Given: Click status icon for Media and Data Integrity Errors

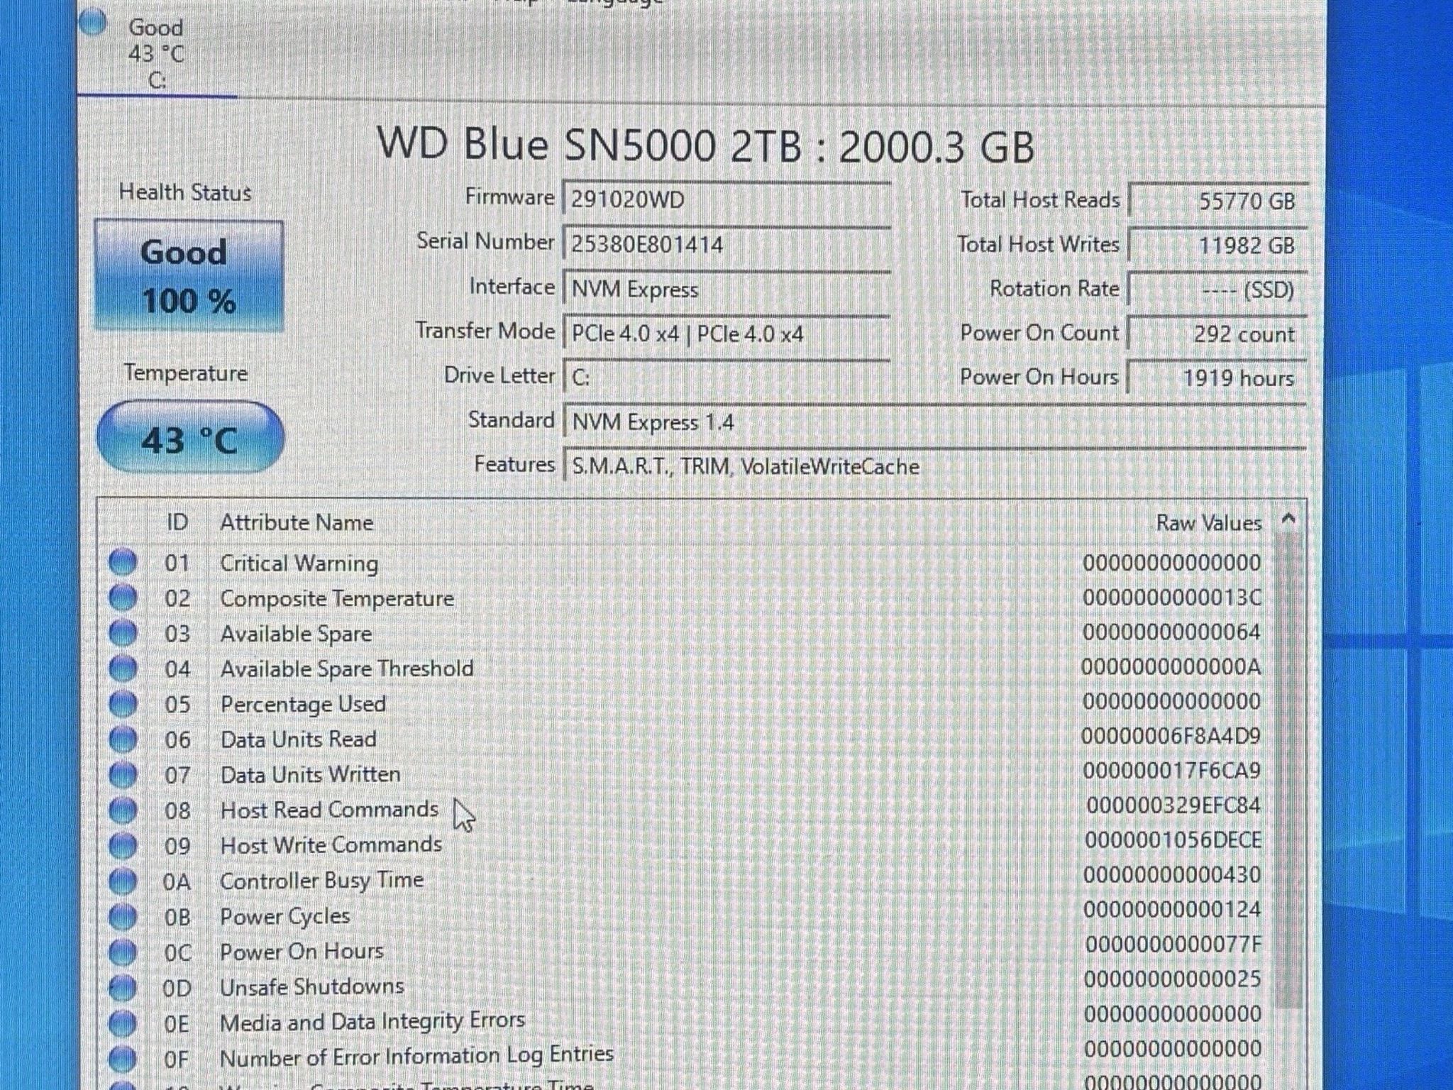Looking at the screenshot, I should (123, 1023).
